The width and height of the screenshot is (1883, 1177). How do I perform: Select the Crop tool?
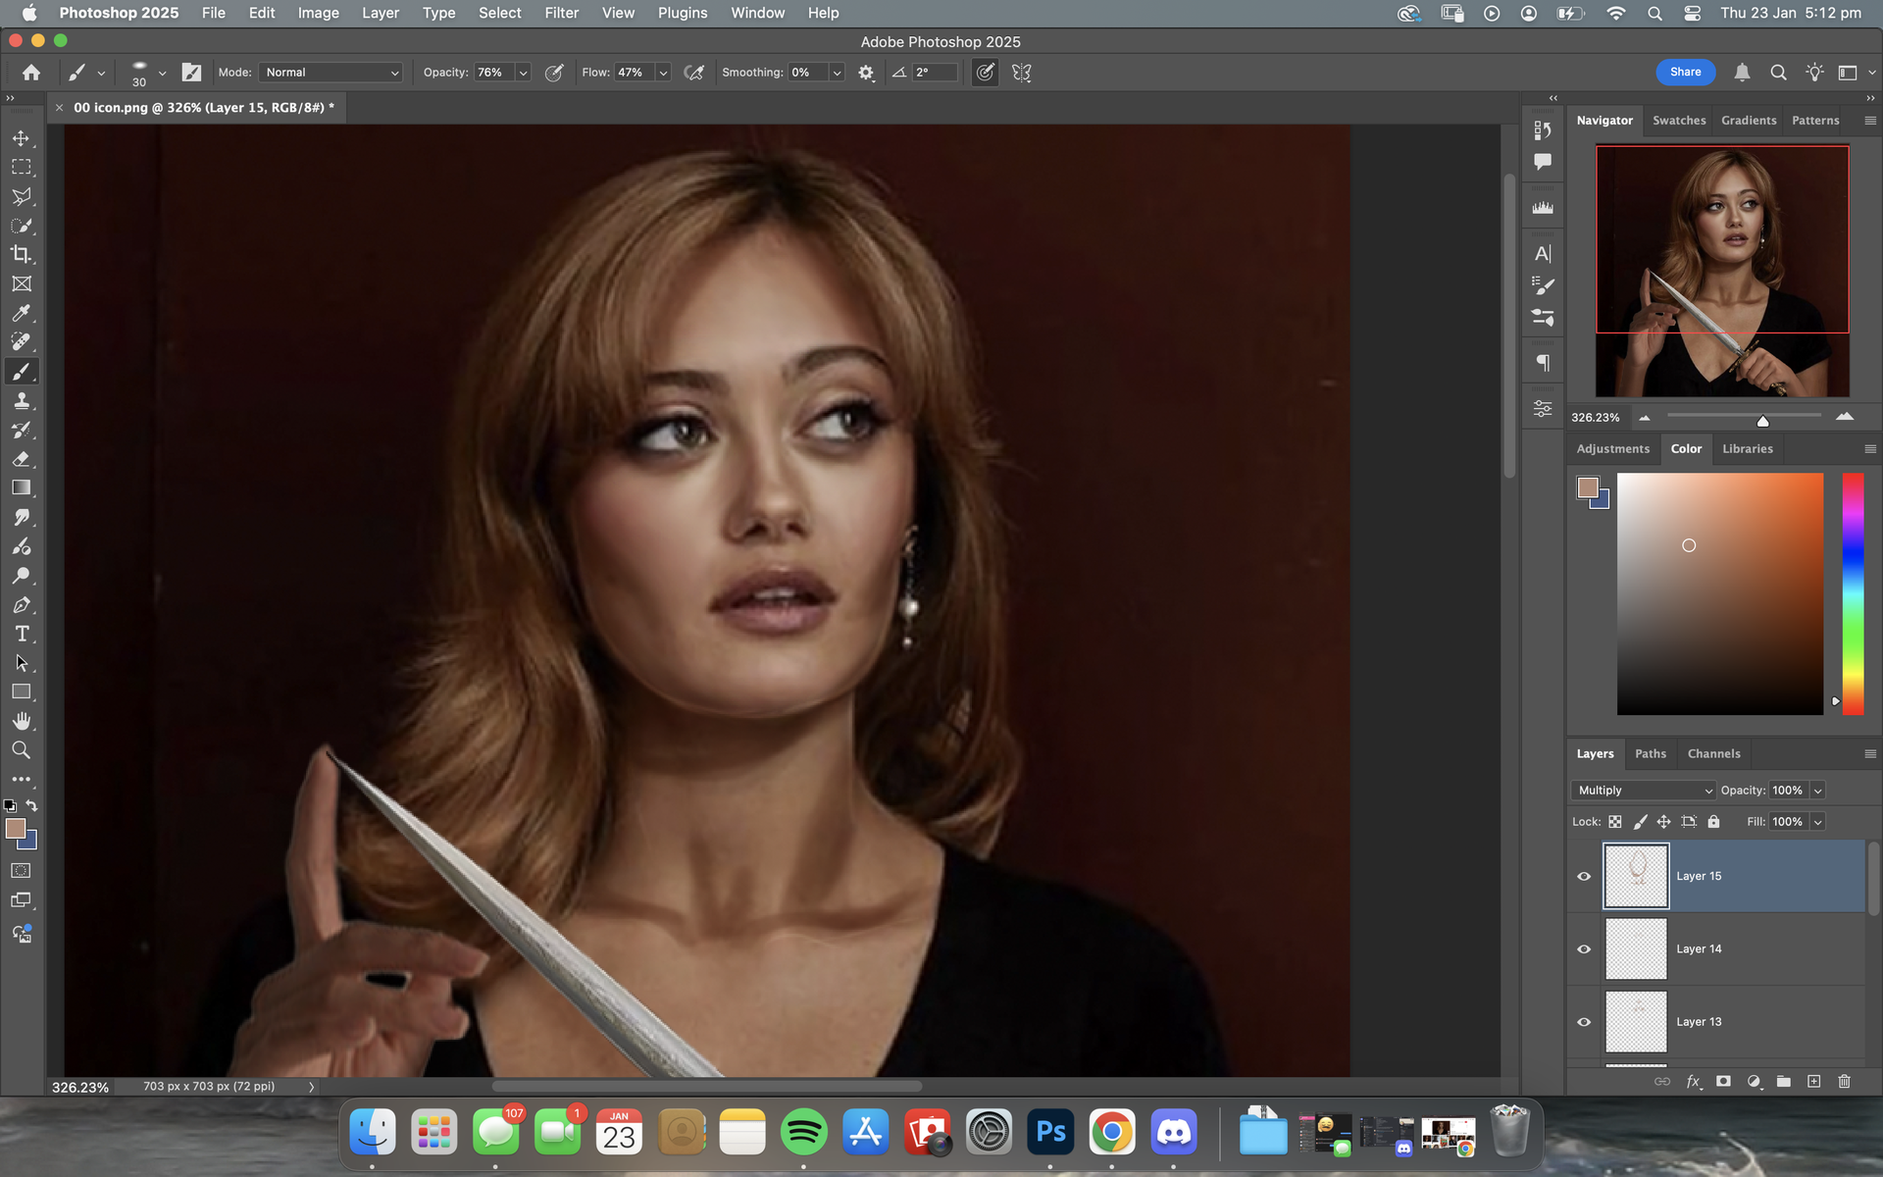pos(21,255)
